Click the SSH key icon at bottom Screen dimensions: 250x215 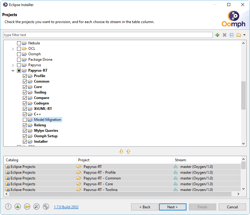(x=27, y=207)
